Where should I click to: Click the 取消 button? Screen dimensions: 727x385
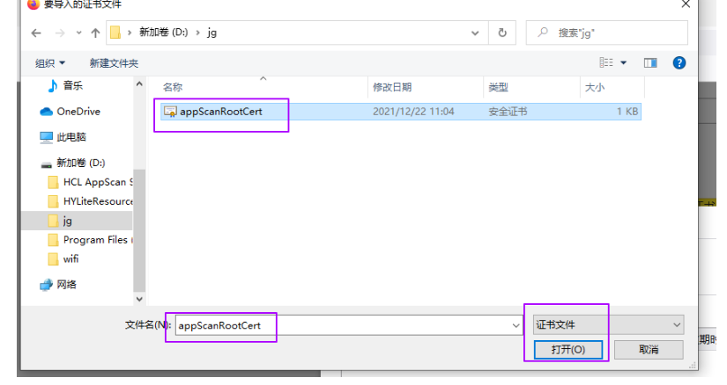coord(649,350)
